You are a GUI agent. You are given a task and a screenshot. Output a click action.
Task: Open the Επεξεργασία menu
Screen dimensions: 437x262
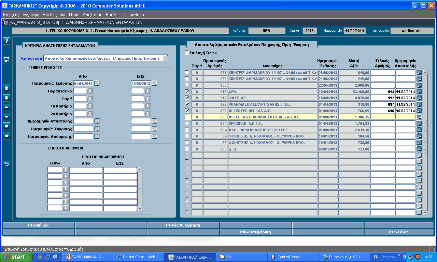tap(54, 15)
